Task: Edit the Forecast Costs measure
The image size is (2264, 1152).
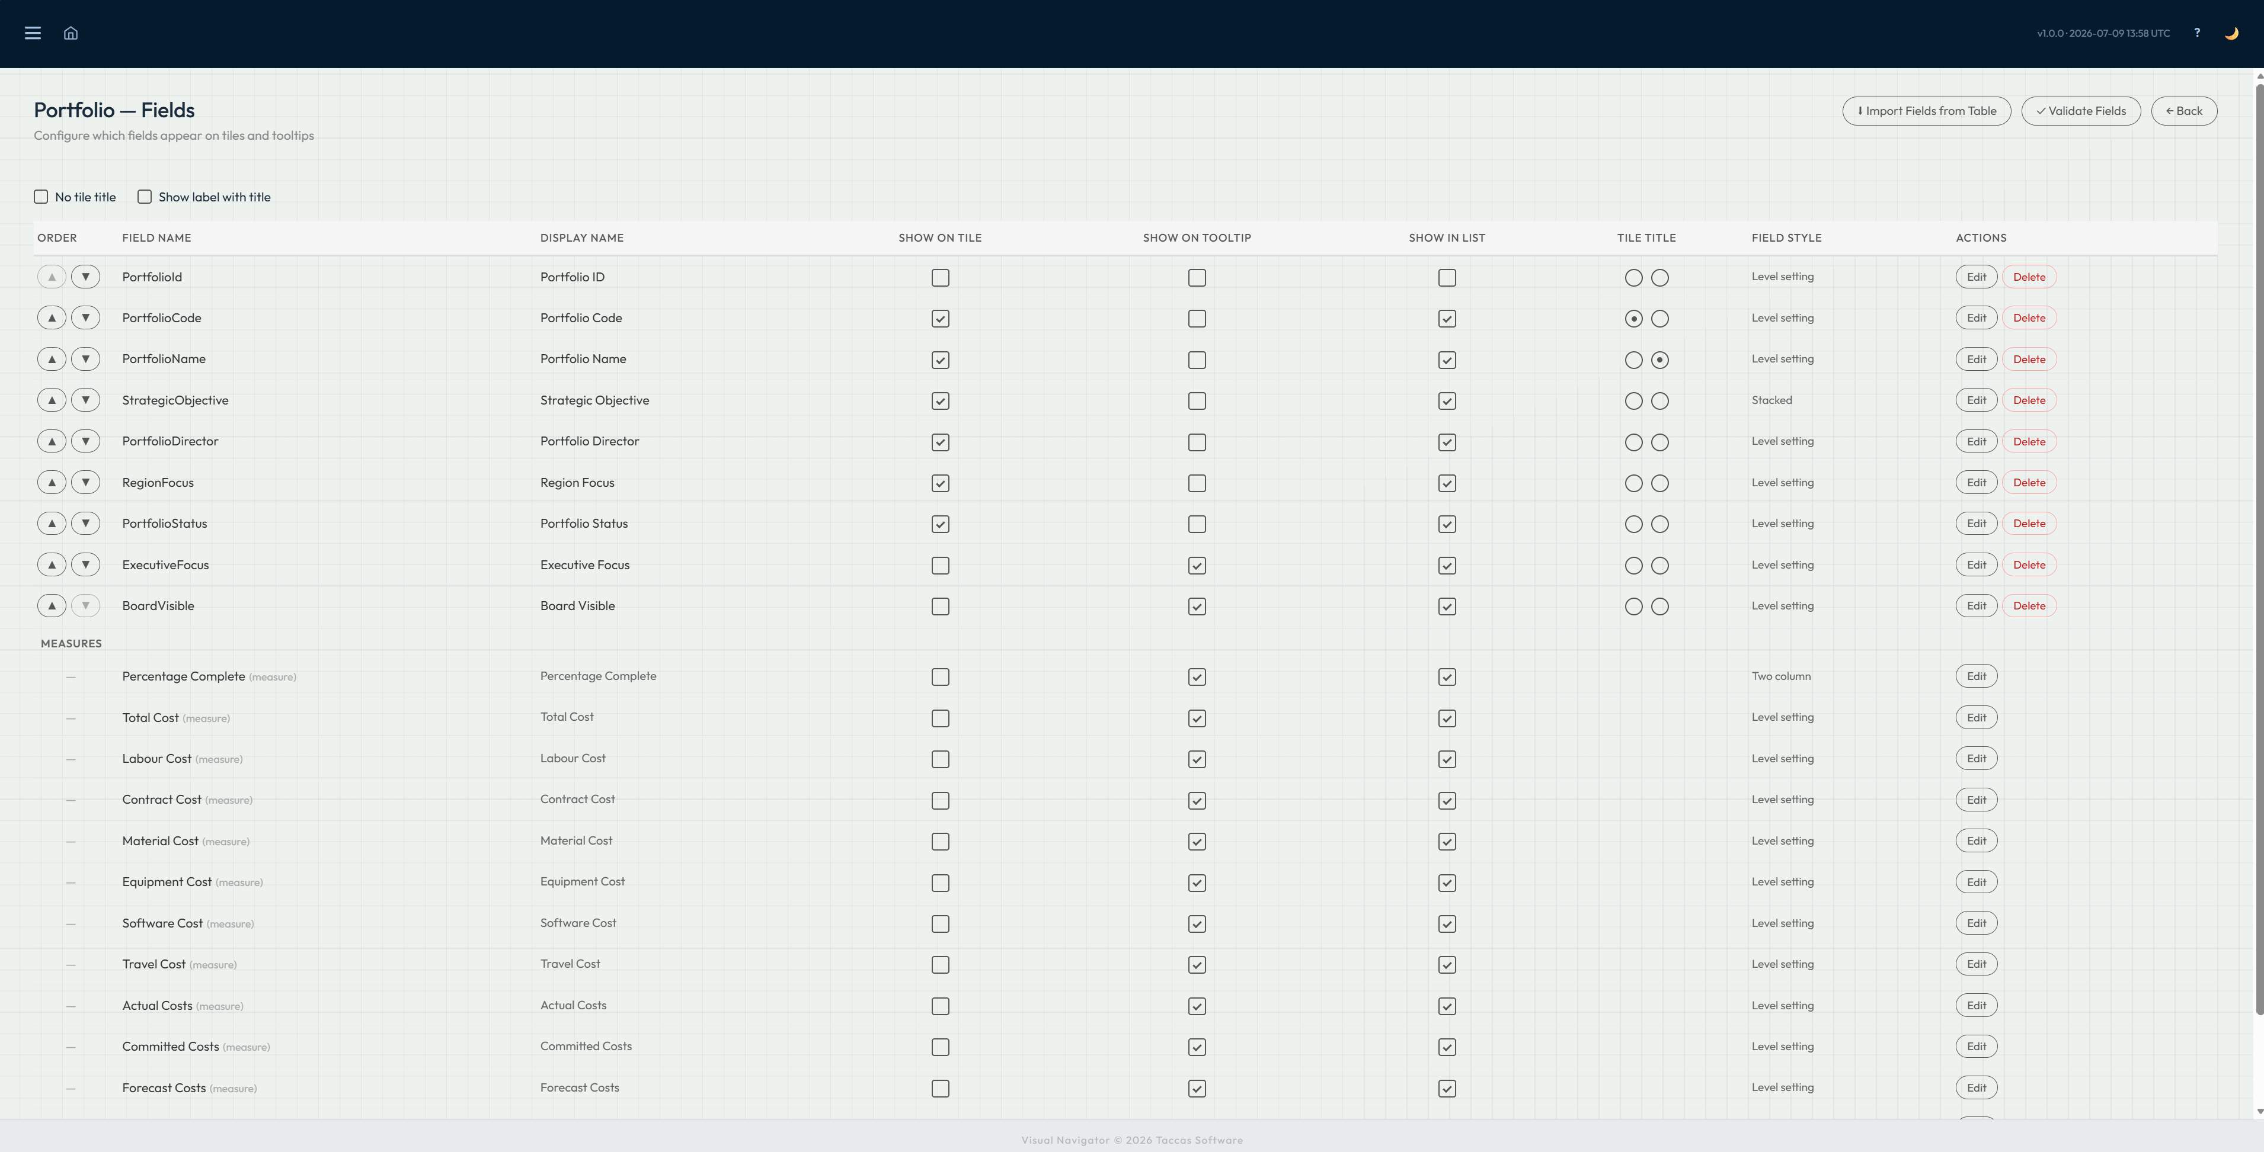Action: pyautogui.click(x=1977, y=1088)
